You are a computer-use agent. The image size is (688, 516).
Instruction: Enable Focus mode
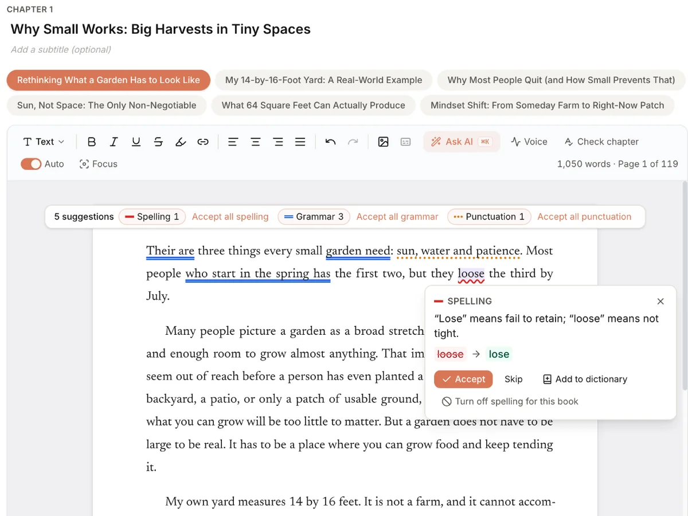(x=98, y=164)
